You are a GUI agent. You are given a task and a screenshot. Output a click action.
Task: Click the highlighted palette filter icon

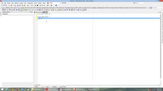151,8
